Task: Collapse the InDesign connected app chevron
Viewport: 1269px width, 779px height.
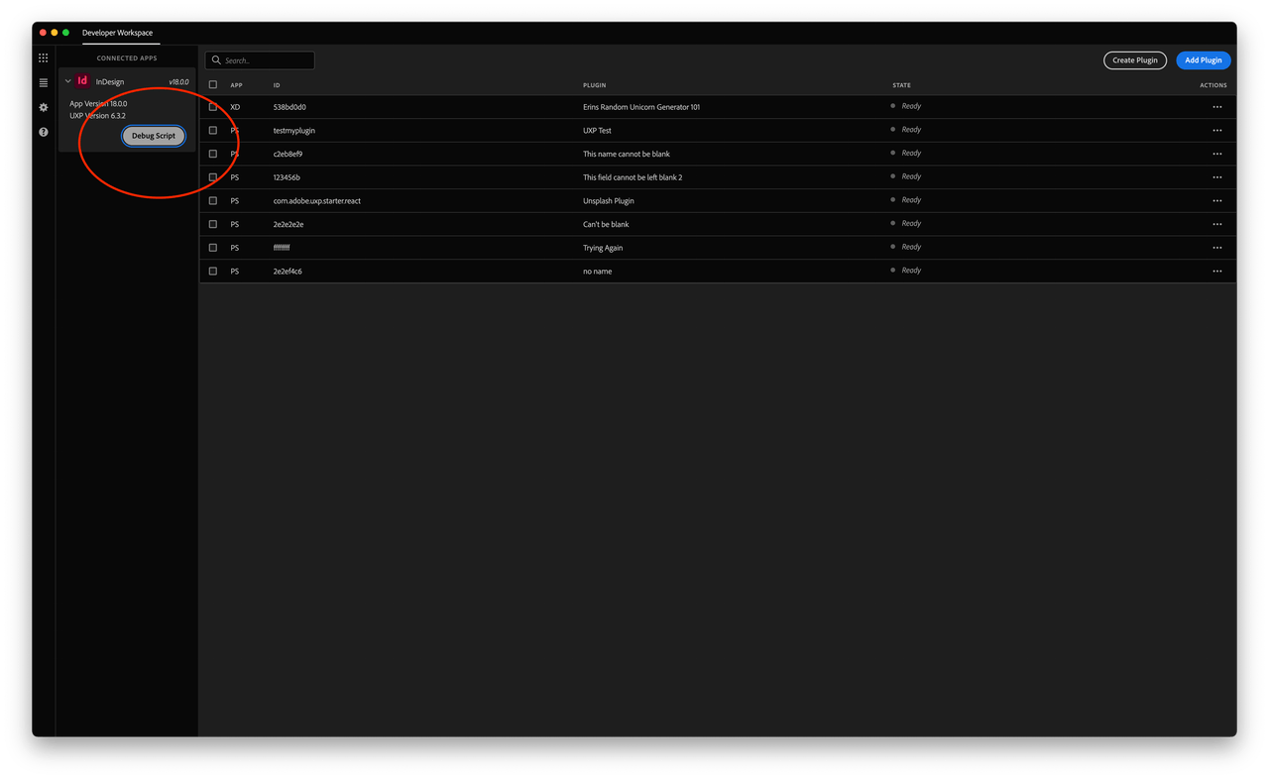Action: [67, 81]
